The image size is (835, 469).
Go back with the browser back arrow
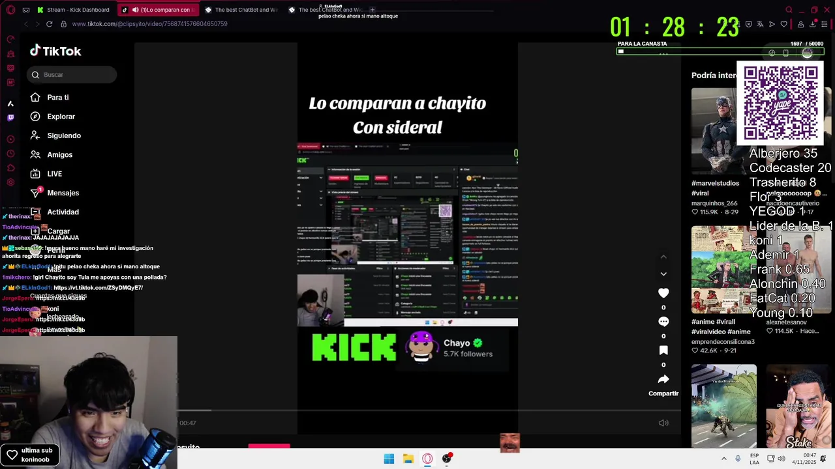tap(25, 24)
